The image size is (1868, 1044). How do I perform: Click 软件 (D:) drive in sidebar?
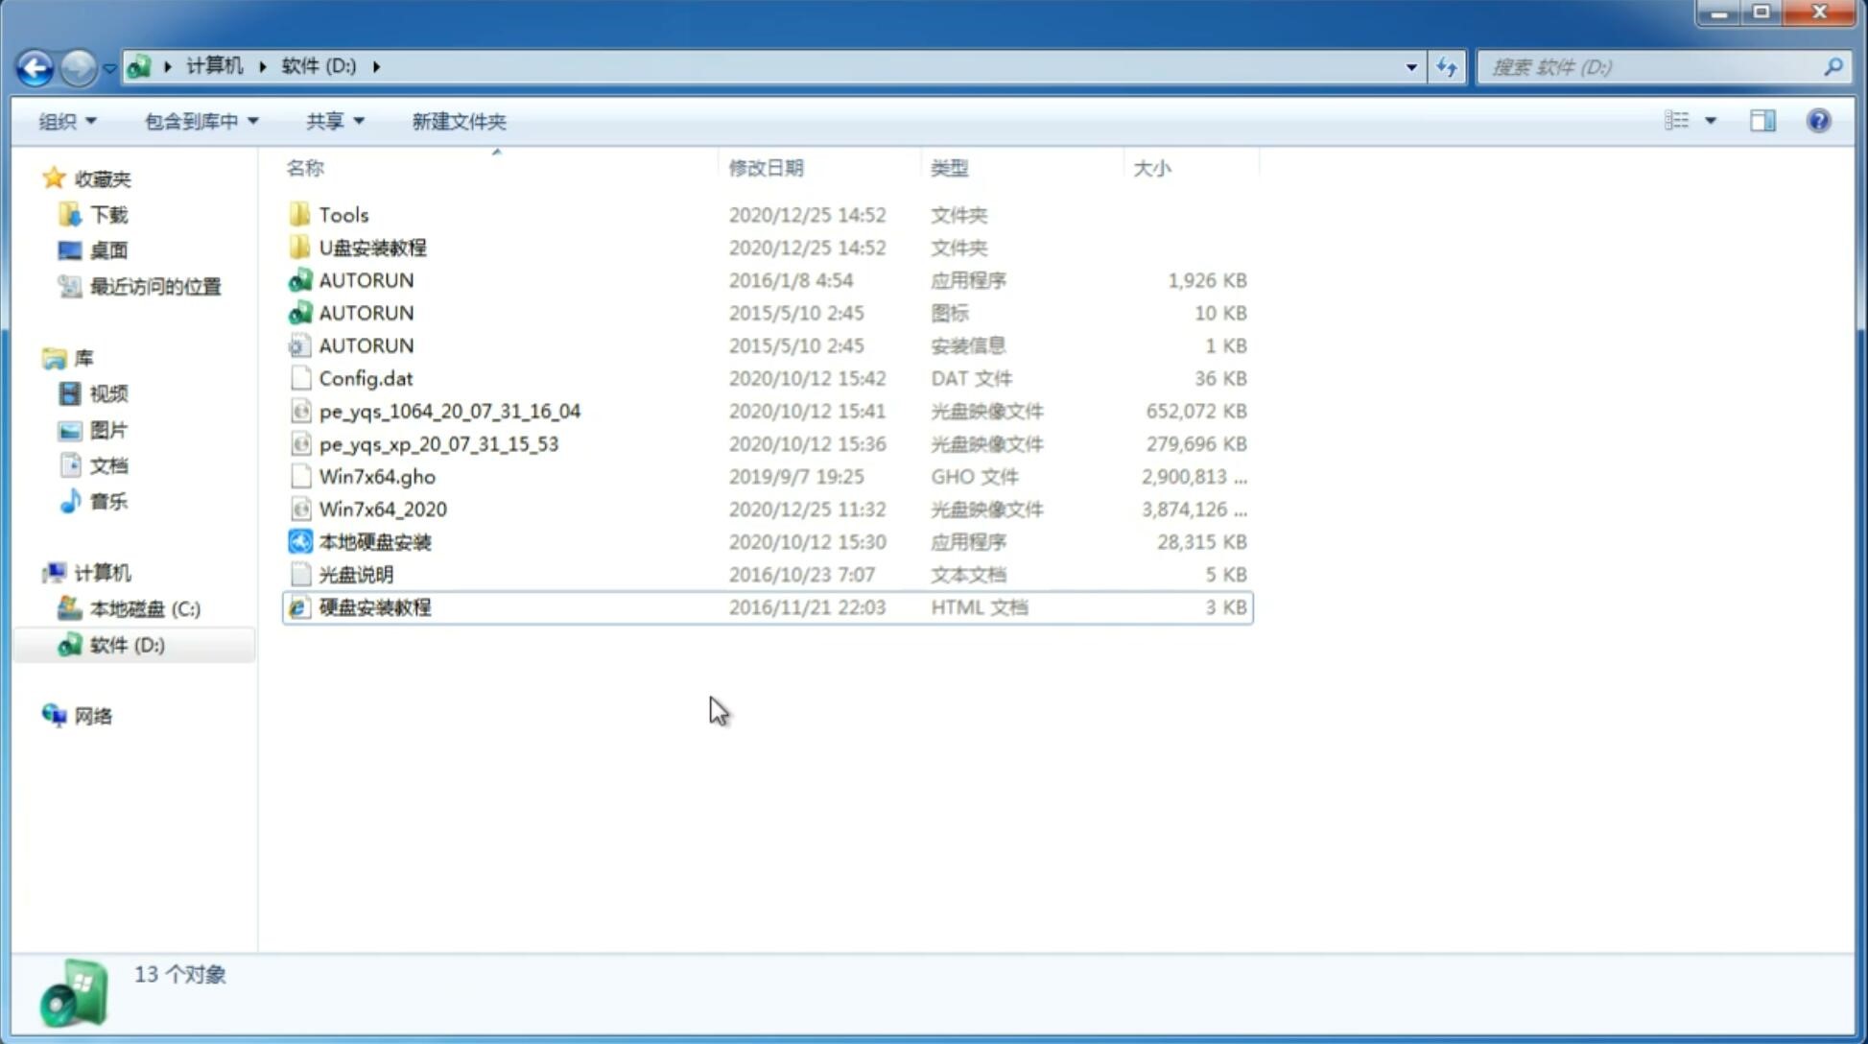click(x=126, y=644)
